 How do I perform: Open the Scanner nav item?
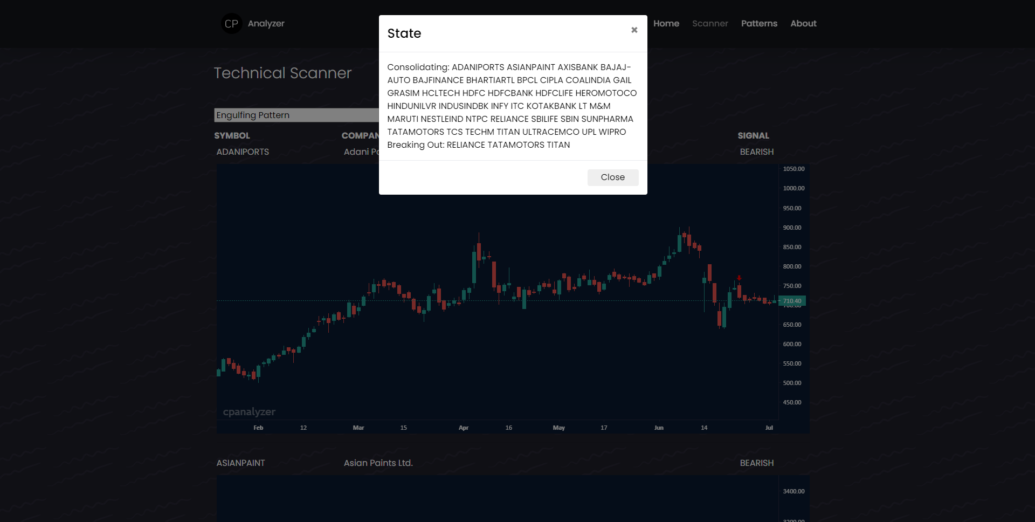click(710, 24)
